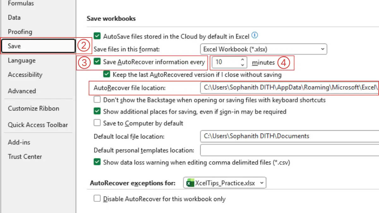Toggle Keep the last AutoRecovered version checkbox
Screen dimensions: 379x213
coord(107,75)
